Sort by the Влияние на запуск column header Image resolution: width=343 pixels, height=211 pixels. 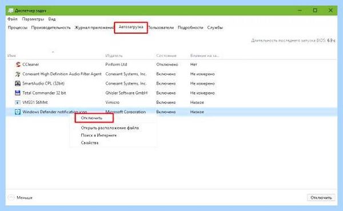click(204, 56)
